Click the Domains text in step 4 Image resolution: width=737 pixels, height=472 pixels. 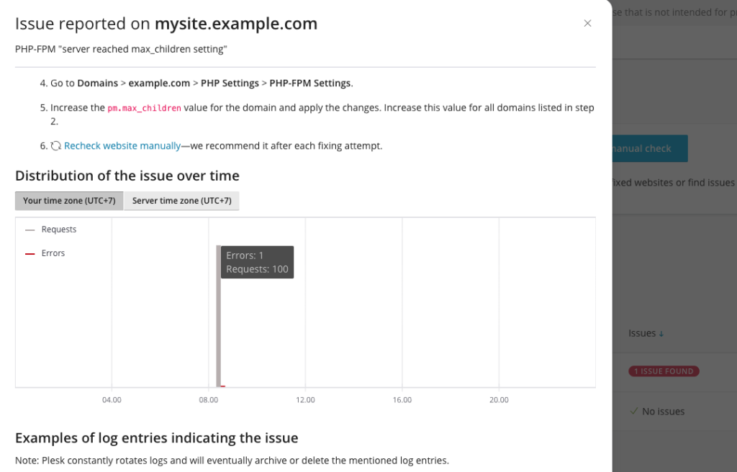98,83
